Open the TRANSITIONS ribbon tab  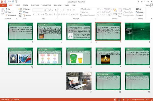(35, 5)
